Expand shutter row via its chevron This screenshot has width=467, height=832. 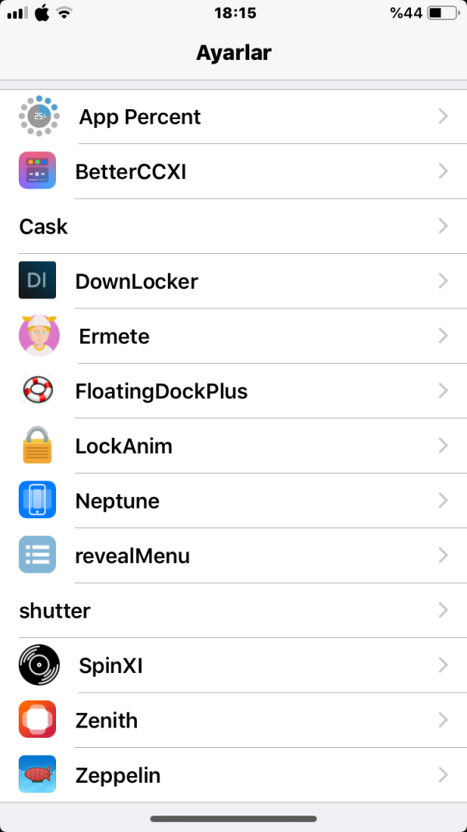[x=443, y=611]
